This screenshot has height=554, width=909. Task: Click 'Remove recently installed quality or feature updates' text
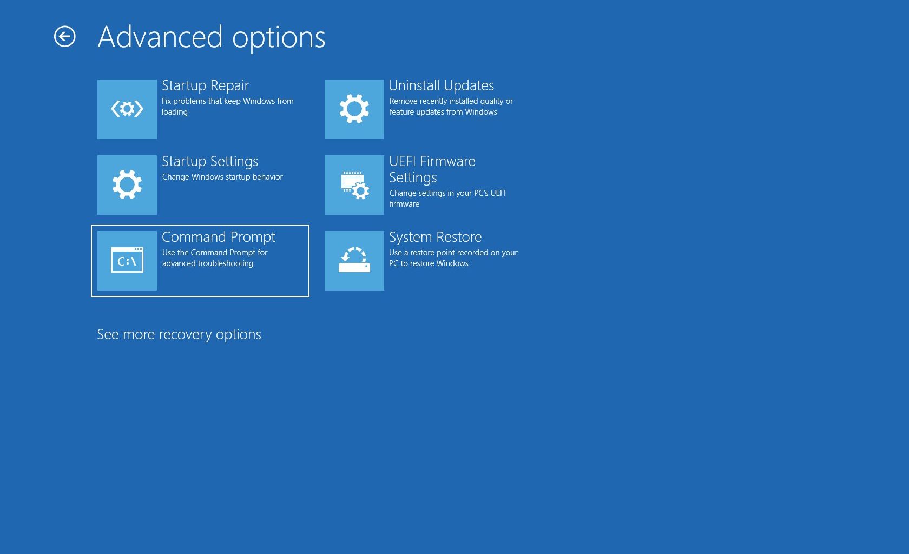[x=451, y=107]
